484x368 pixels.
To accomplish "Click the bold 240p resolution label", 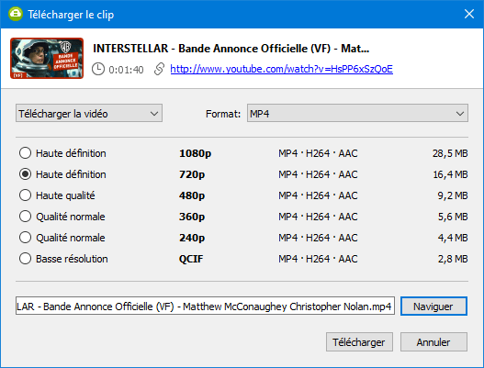I will pyautogui.click(x=192, y=238).
